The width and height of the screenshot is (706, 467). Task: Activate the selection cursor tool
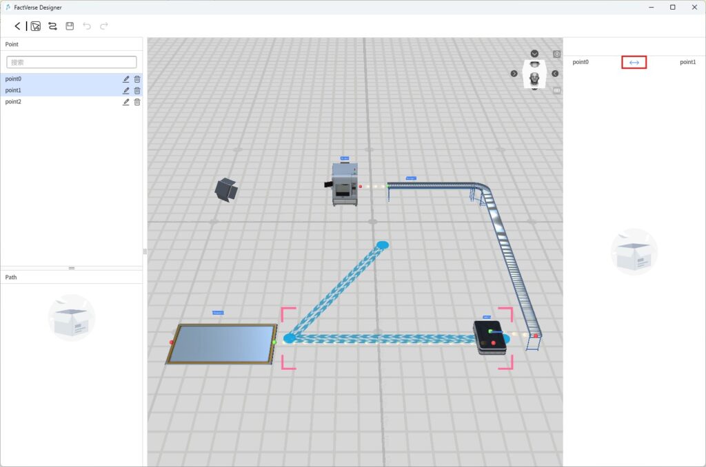[36, 26]
